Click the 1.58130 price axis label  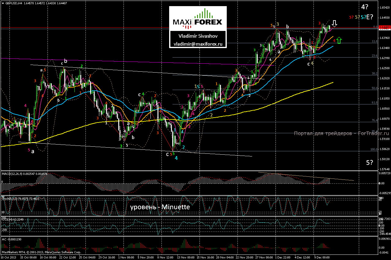pos(384,159)
